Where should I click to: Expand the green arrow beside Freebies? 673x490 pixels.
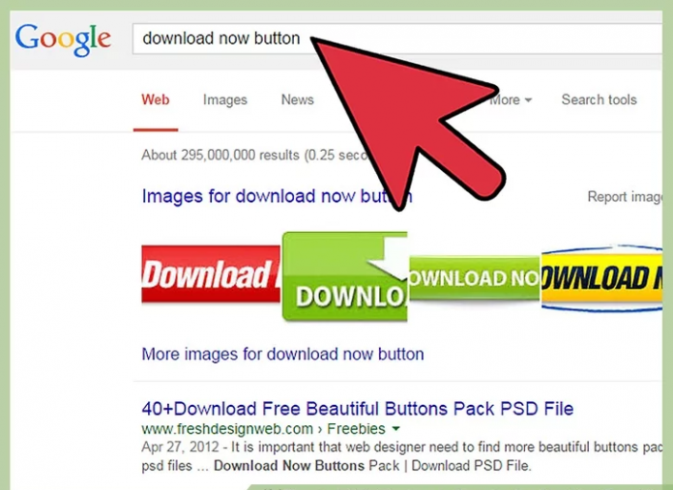click(x=396, y=428)
